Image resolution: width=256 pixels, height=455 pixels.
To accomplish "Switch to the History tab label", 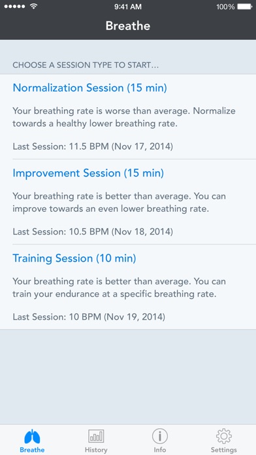I will [x=96, y=450].
